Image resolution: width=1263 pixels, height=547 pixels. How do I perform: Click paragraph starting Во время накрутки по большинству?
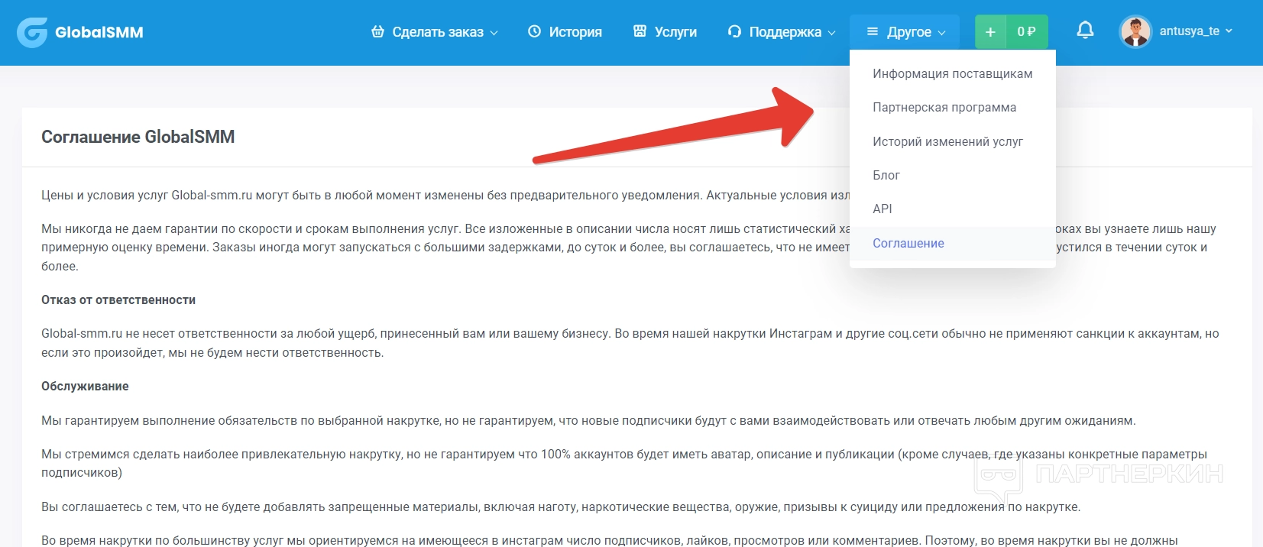click(610, 540)
